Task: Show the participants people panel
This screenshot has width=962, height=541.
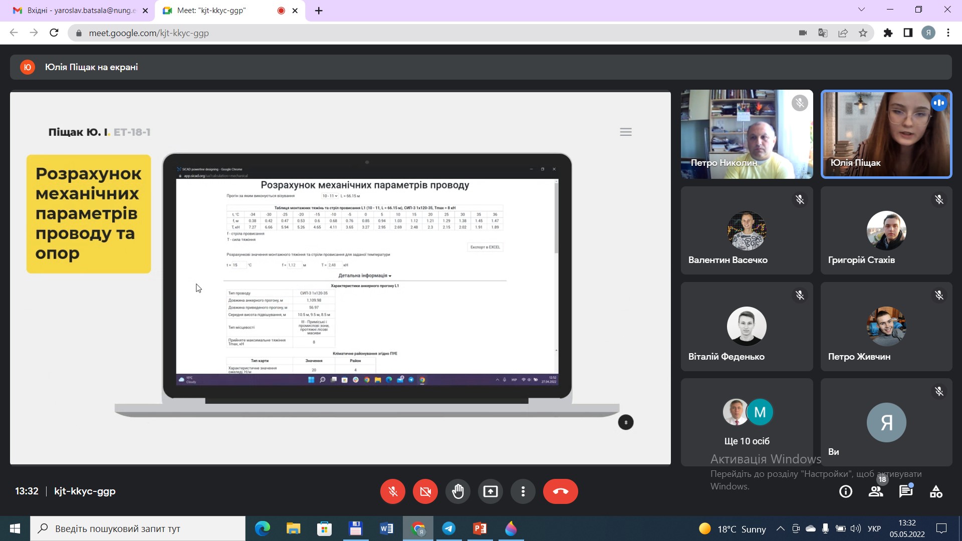Action: pos(875,491)
